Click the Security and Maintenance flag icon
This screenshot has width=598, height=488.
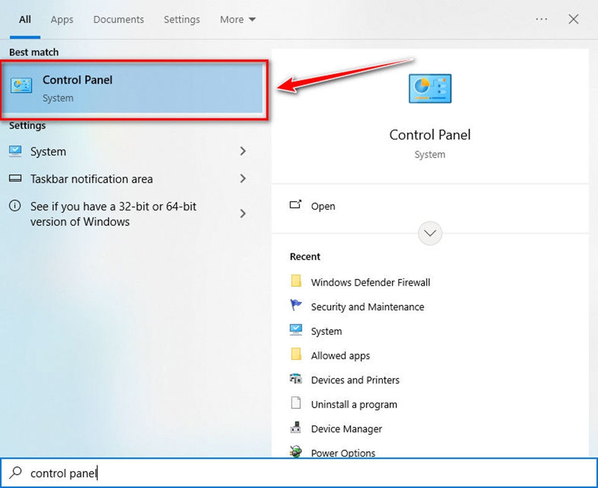coord(295,305)
